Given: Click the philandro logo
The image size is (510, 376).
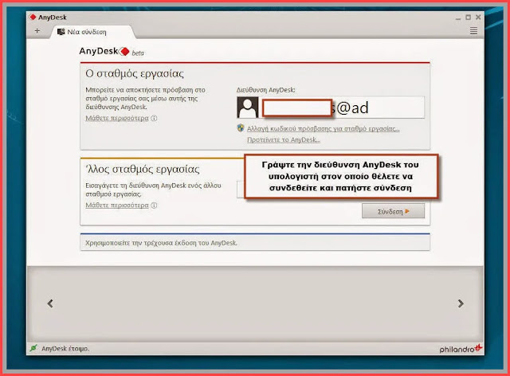Looking at the screenshot, I should tap(461, 349).
